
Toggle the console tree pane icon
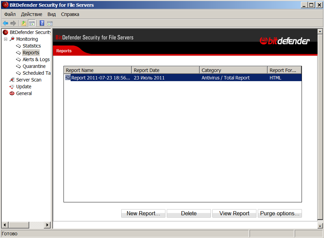click(x=32, y=23)
